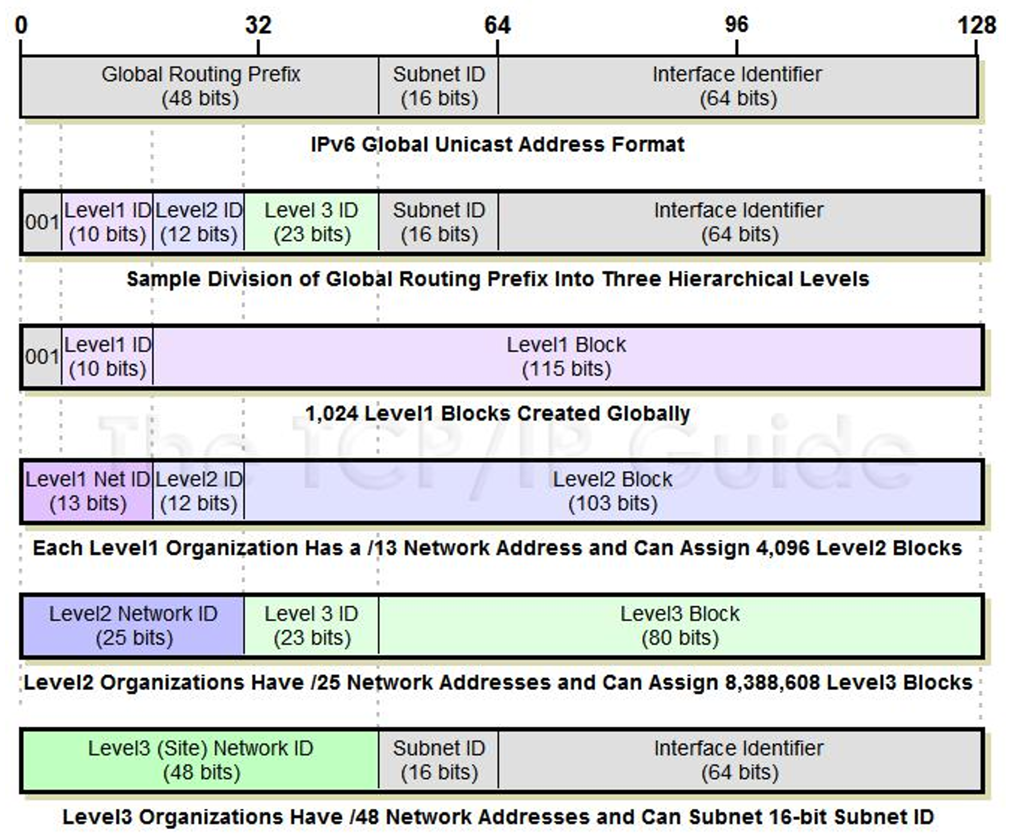Click the 32 bit scale marker

(258, 25)
